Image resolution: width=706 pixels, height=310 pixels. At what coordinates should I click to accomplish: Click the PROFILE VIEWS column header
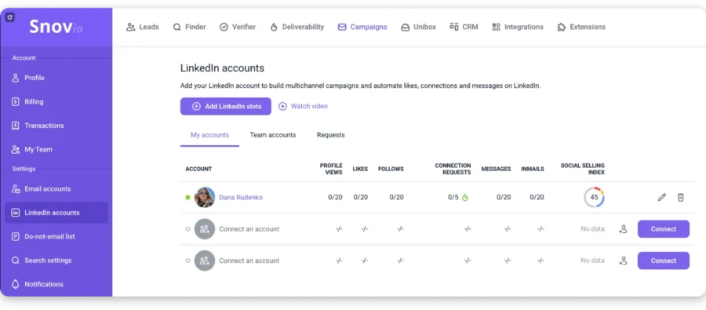click(x=331, y=169)
